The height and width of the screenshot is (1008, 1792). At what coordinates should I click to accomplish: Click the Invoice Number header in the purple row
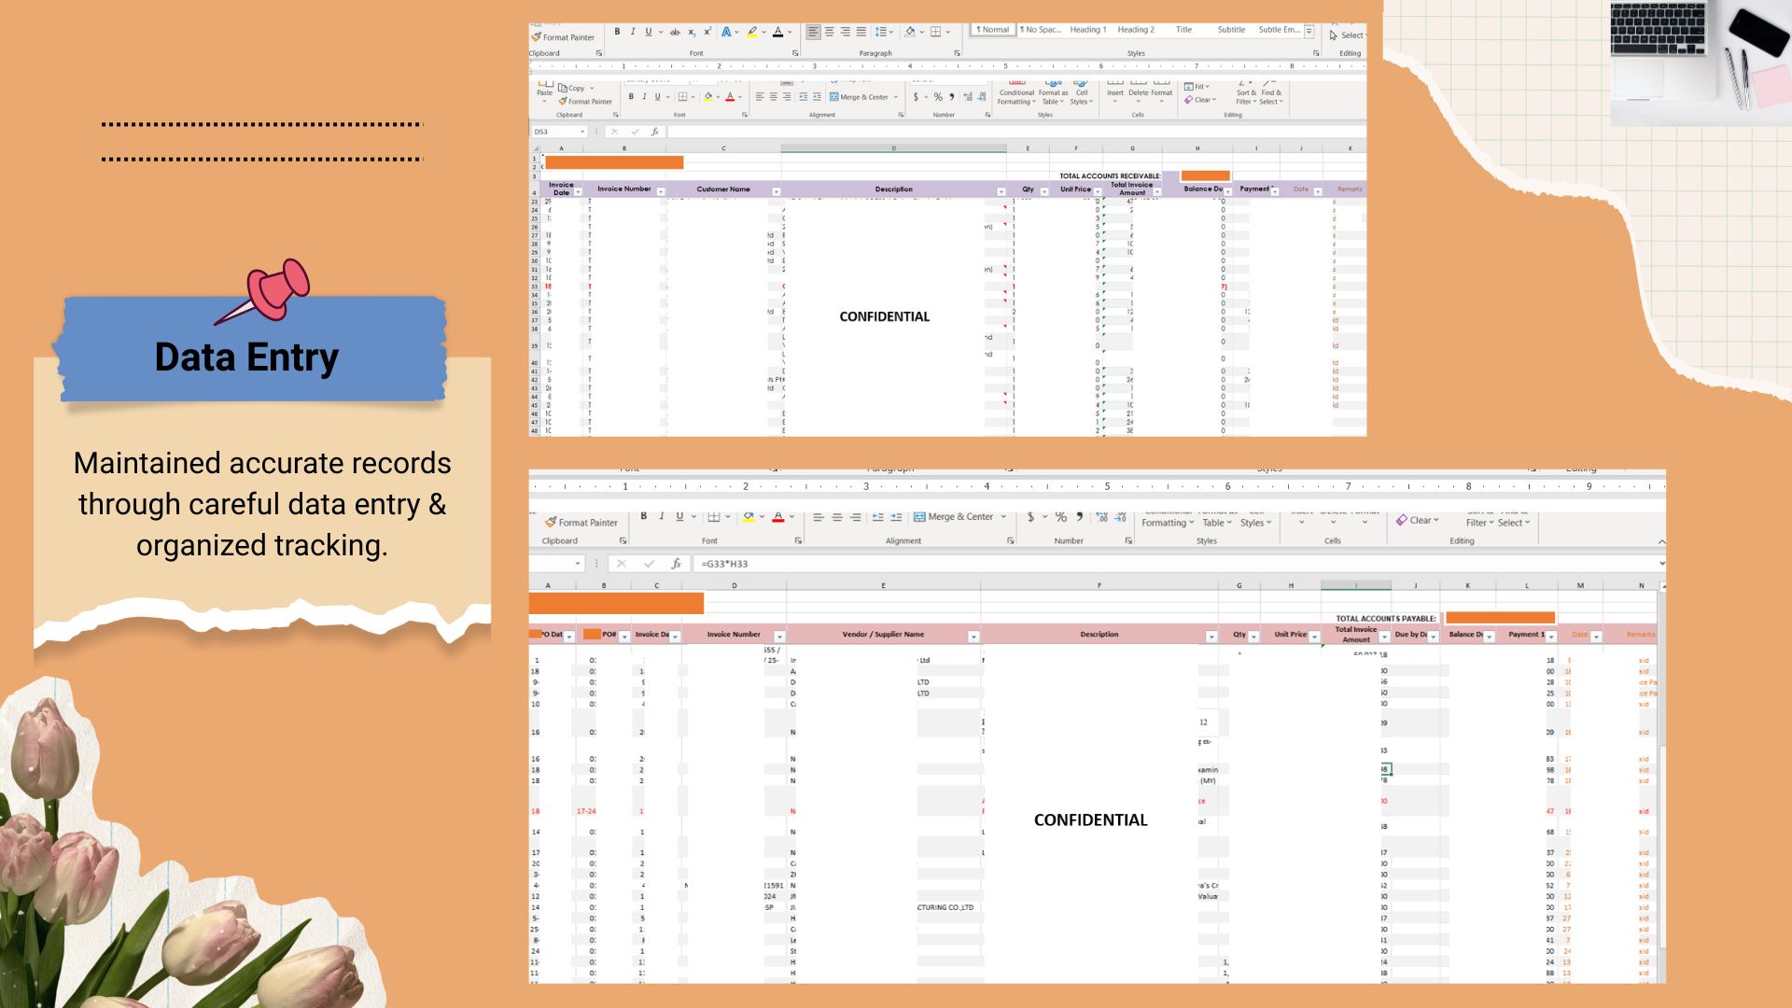click(x=623, y=189)
